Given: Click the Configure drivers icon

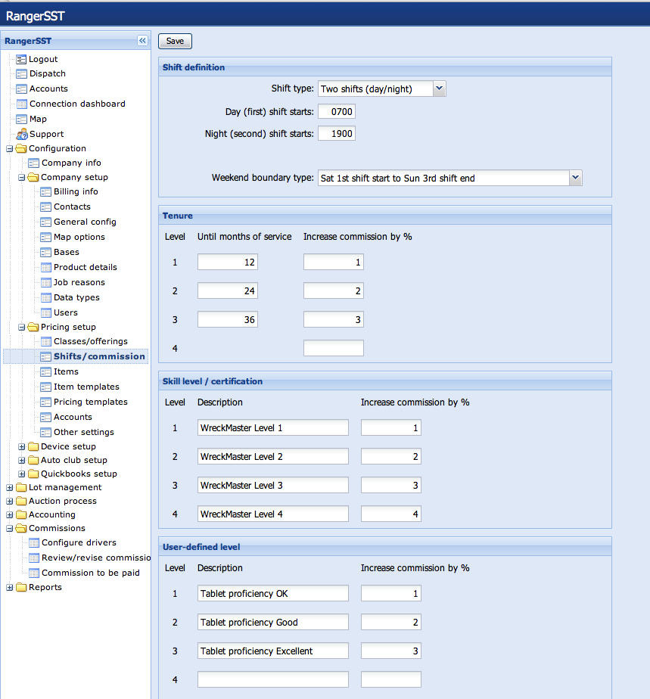Looking at the screenshot, I should tap(34, 542).
